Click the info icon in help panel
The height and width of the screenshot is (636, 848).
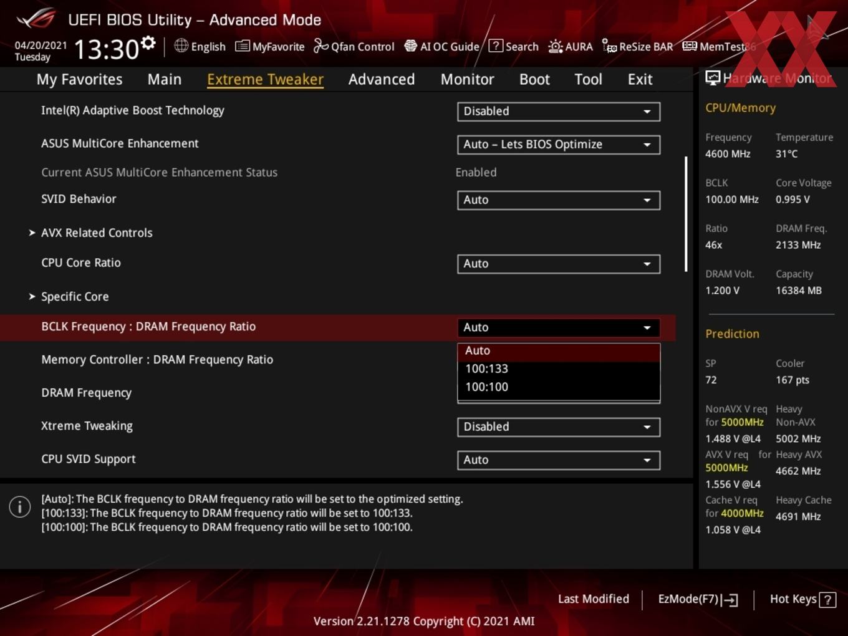[x=20, y=507]
